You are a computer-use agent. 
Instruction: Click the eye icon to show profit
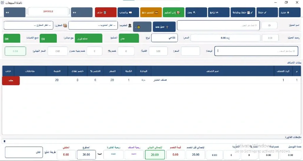point(99,154)
